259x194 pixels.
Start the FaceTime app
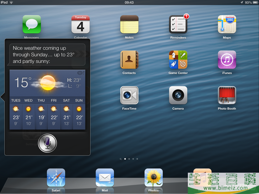click(x=129, y=95)
